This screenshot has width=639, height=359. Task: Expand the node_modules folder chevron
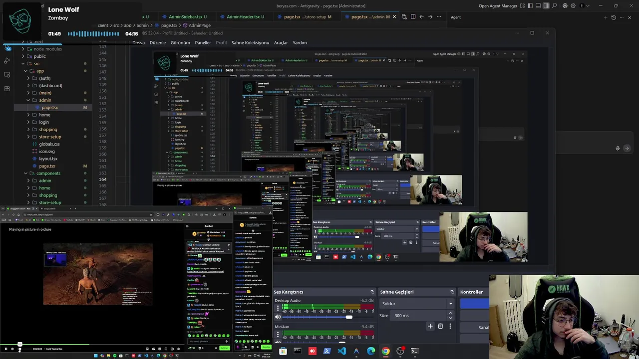[x=23, y=49]
